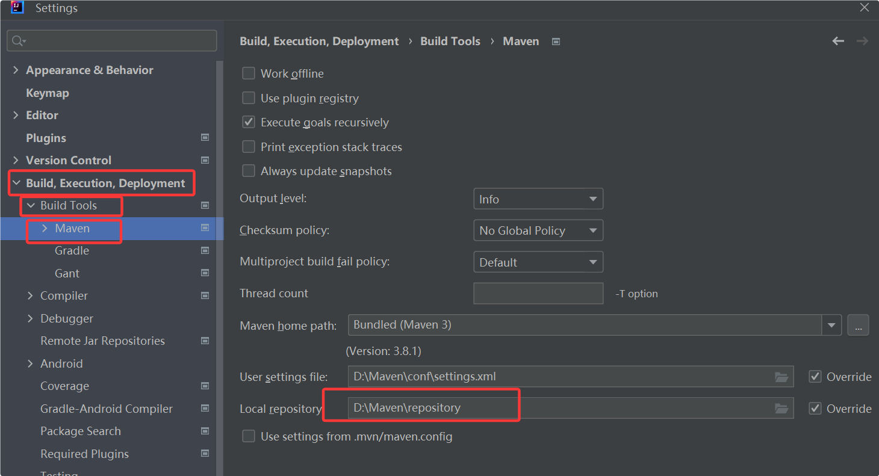This screenshot has height=476, width=879.
Task: Enable Use plugin registry checkbox
Action: (x=249, y=98)
